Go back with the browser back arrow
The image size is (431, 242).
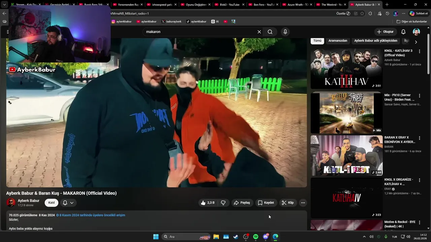pyautogui.click(x=4, y=13)
